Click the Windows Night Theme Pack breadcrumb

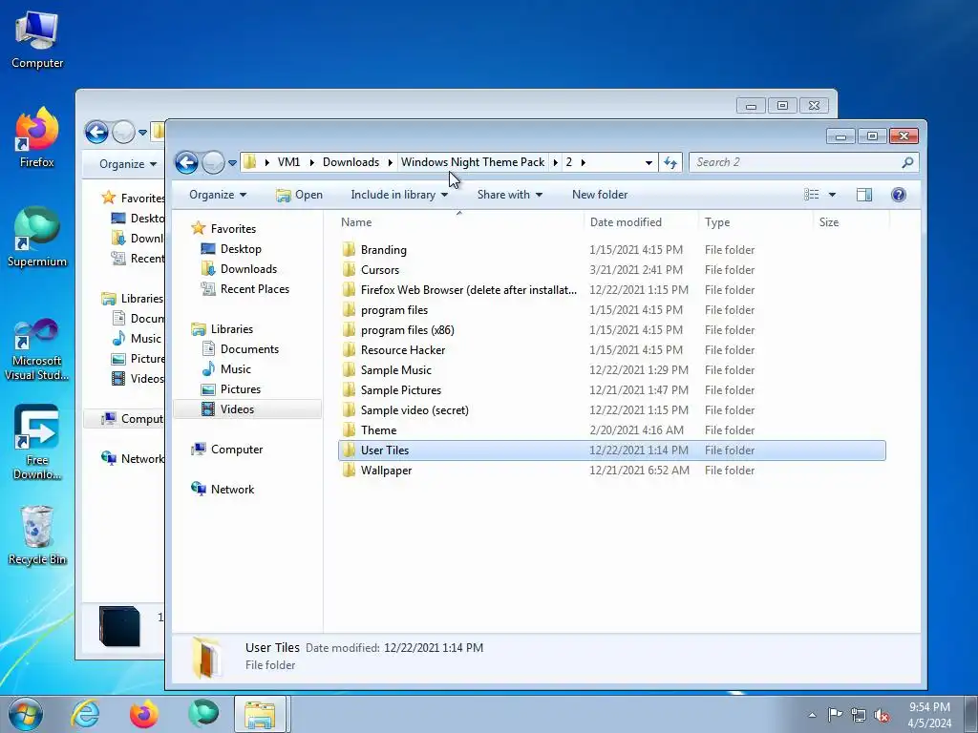pos(473,162)
